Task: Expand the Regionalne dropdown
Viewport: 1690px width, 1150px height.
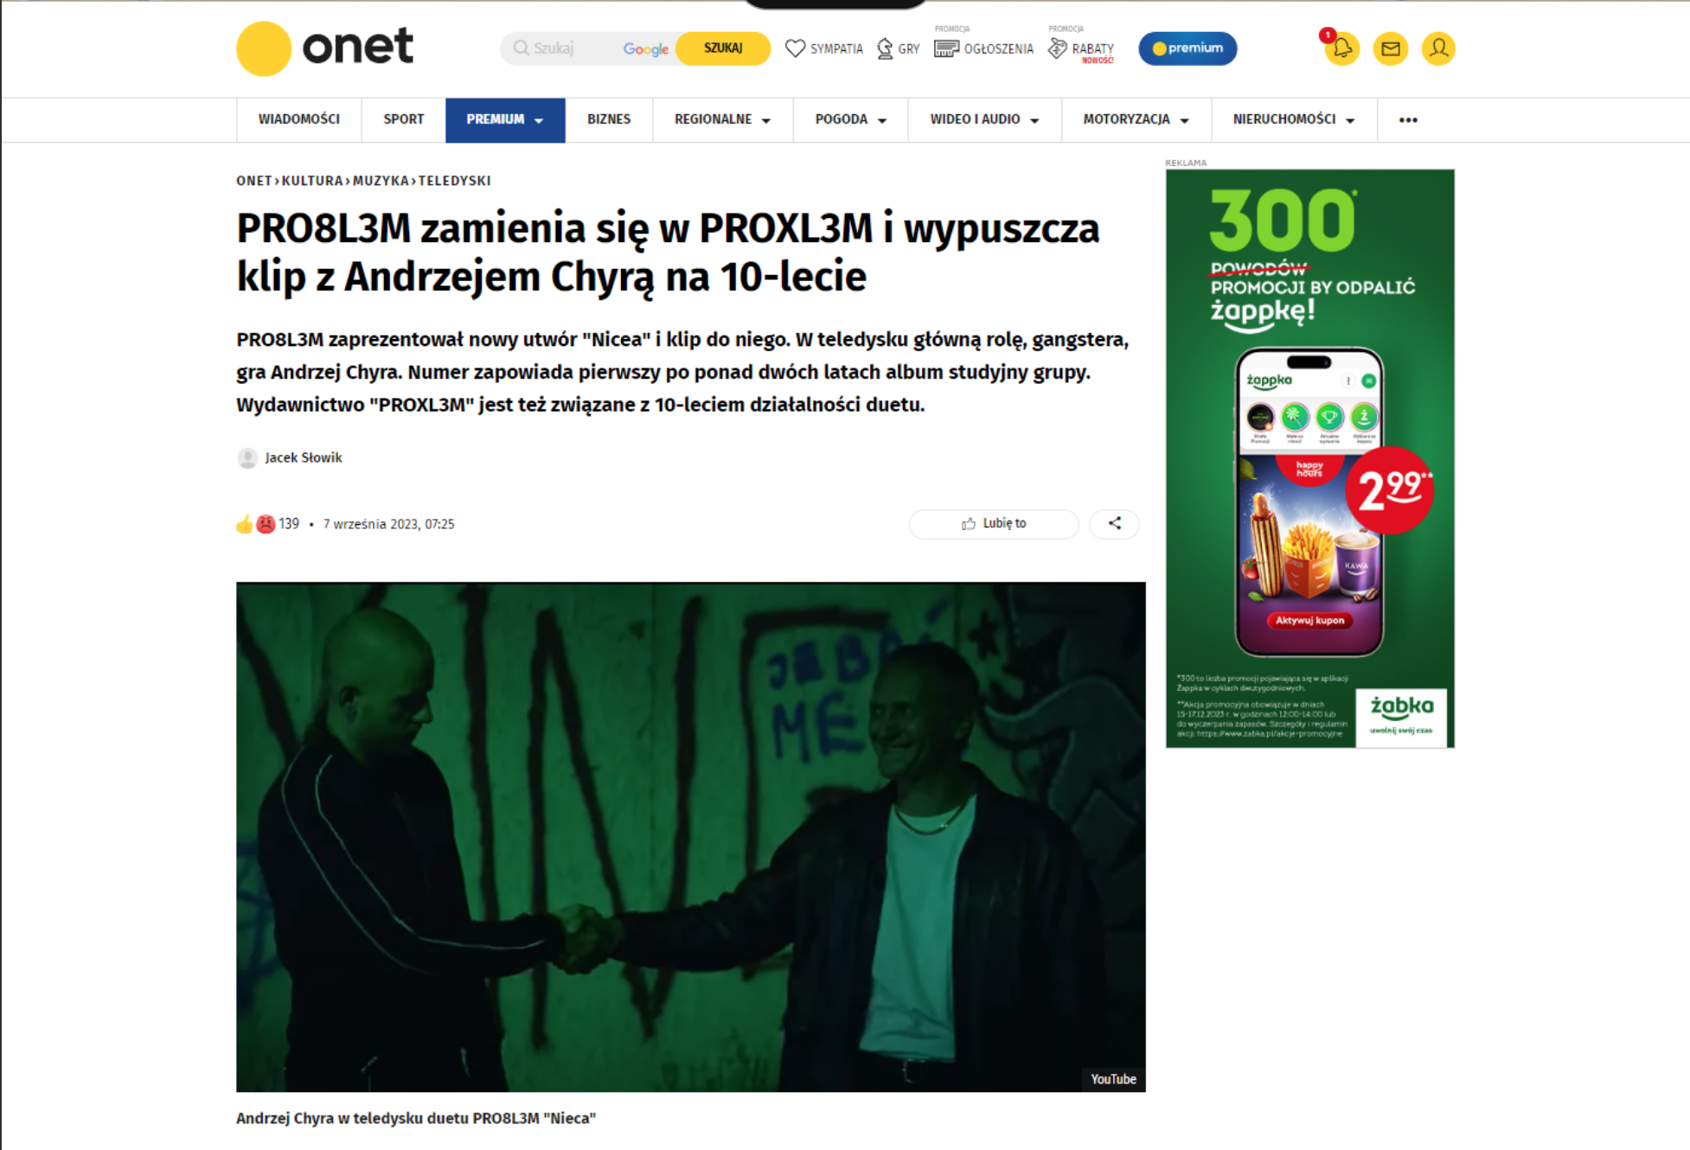Action: click(722, 119)
